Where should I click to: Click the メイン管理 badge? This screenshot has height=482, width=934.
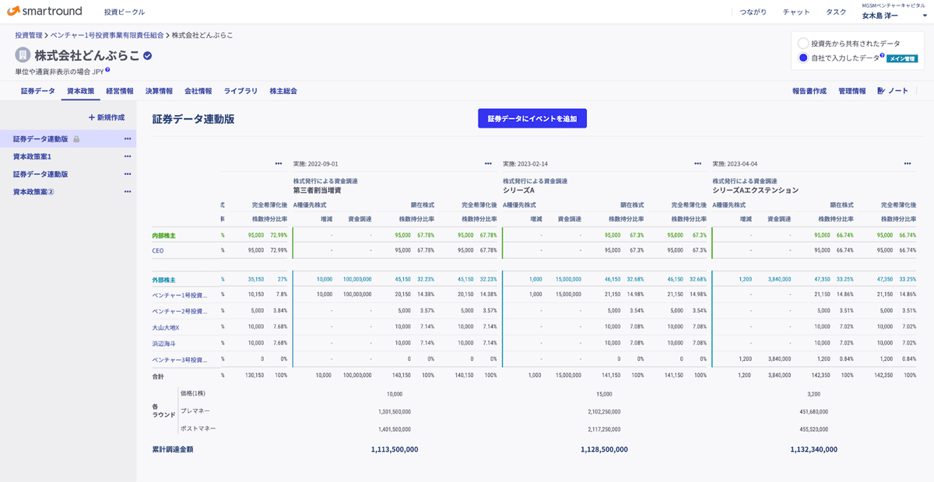coord(901,58)
